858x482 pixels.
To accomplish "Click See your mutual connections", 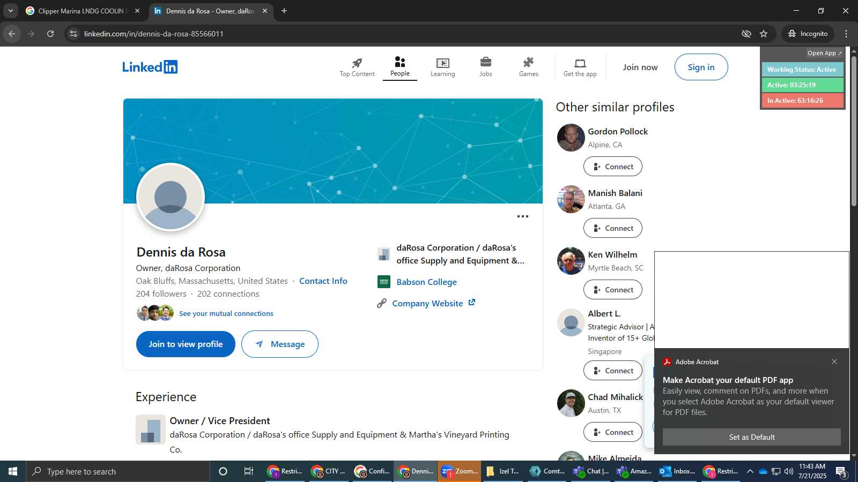I will tap(226, 313).
